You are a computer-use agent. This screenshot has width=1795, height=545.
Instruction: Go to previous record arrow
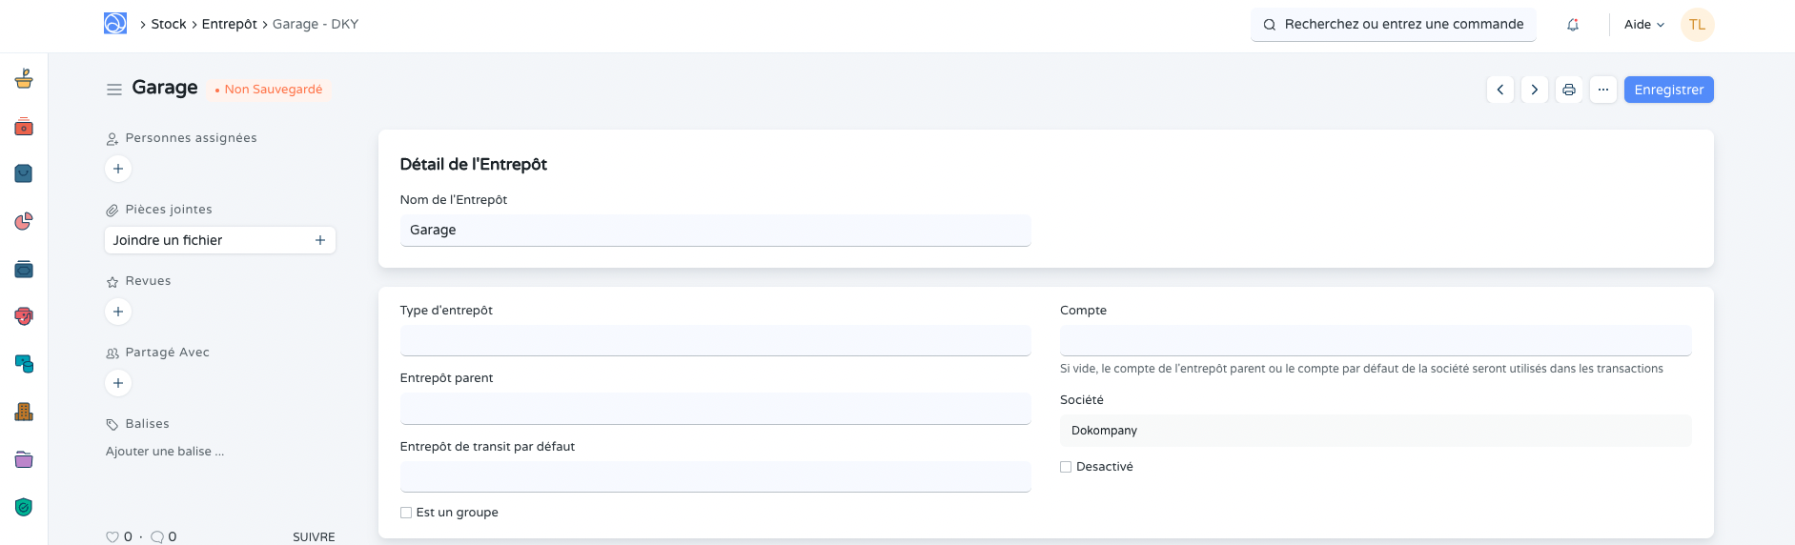click(x=1500, y=90)
